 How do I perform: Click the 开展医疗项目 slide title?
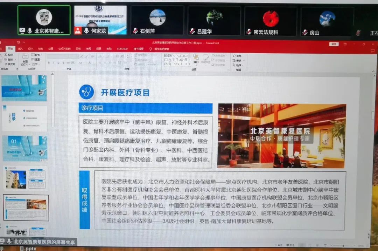coord(125,93)
